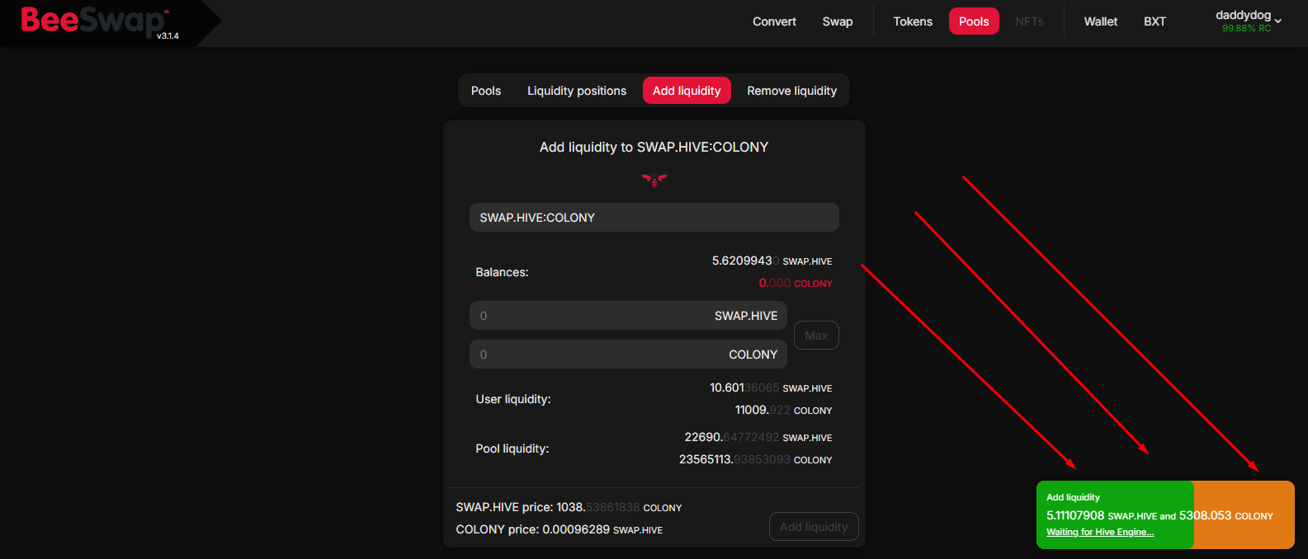Screen dimensions: 1308x559
Task: Open the BXT page
Action: pos(1155,21)
